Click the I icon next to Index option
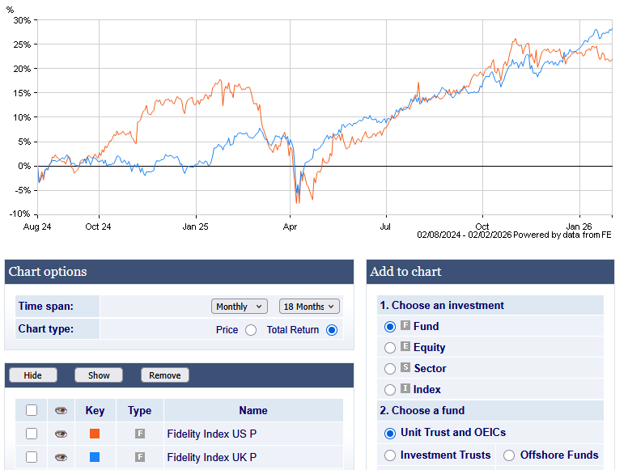 [x=405, y=389]
